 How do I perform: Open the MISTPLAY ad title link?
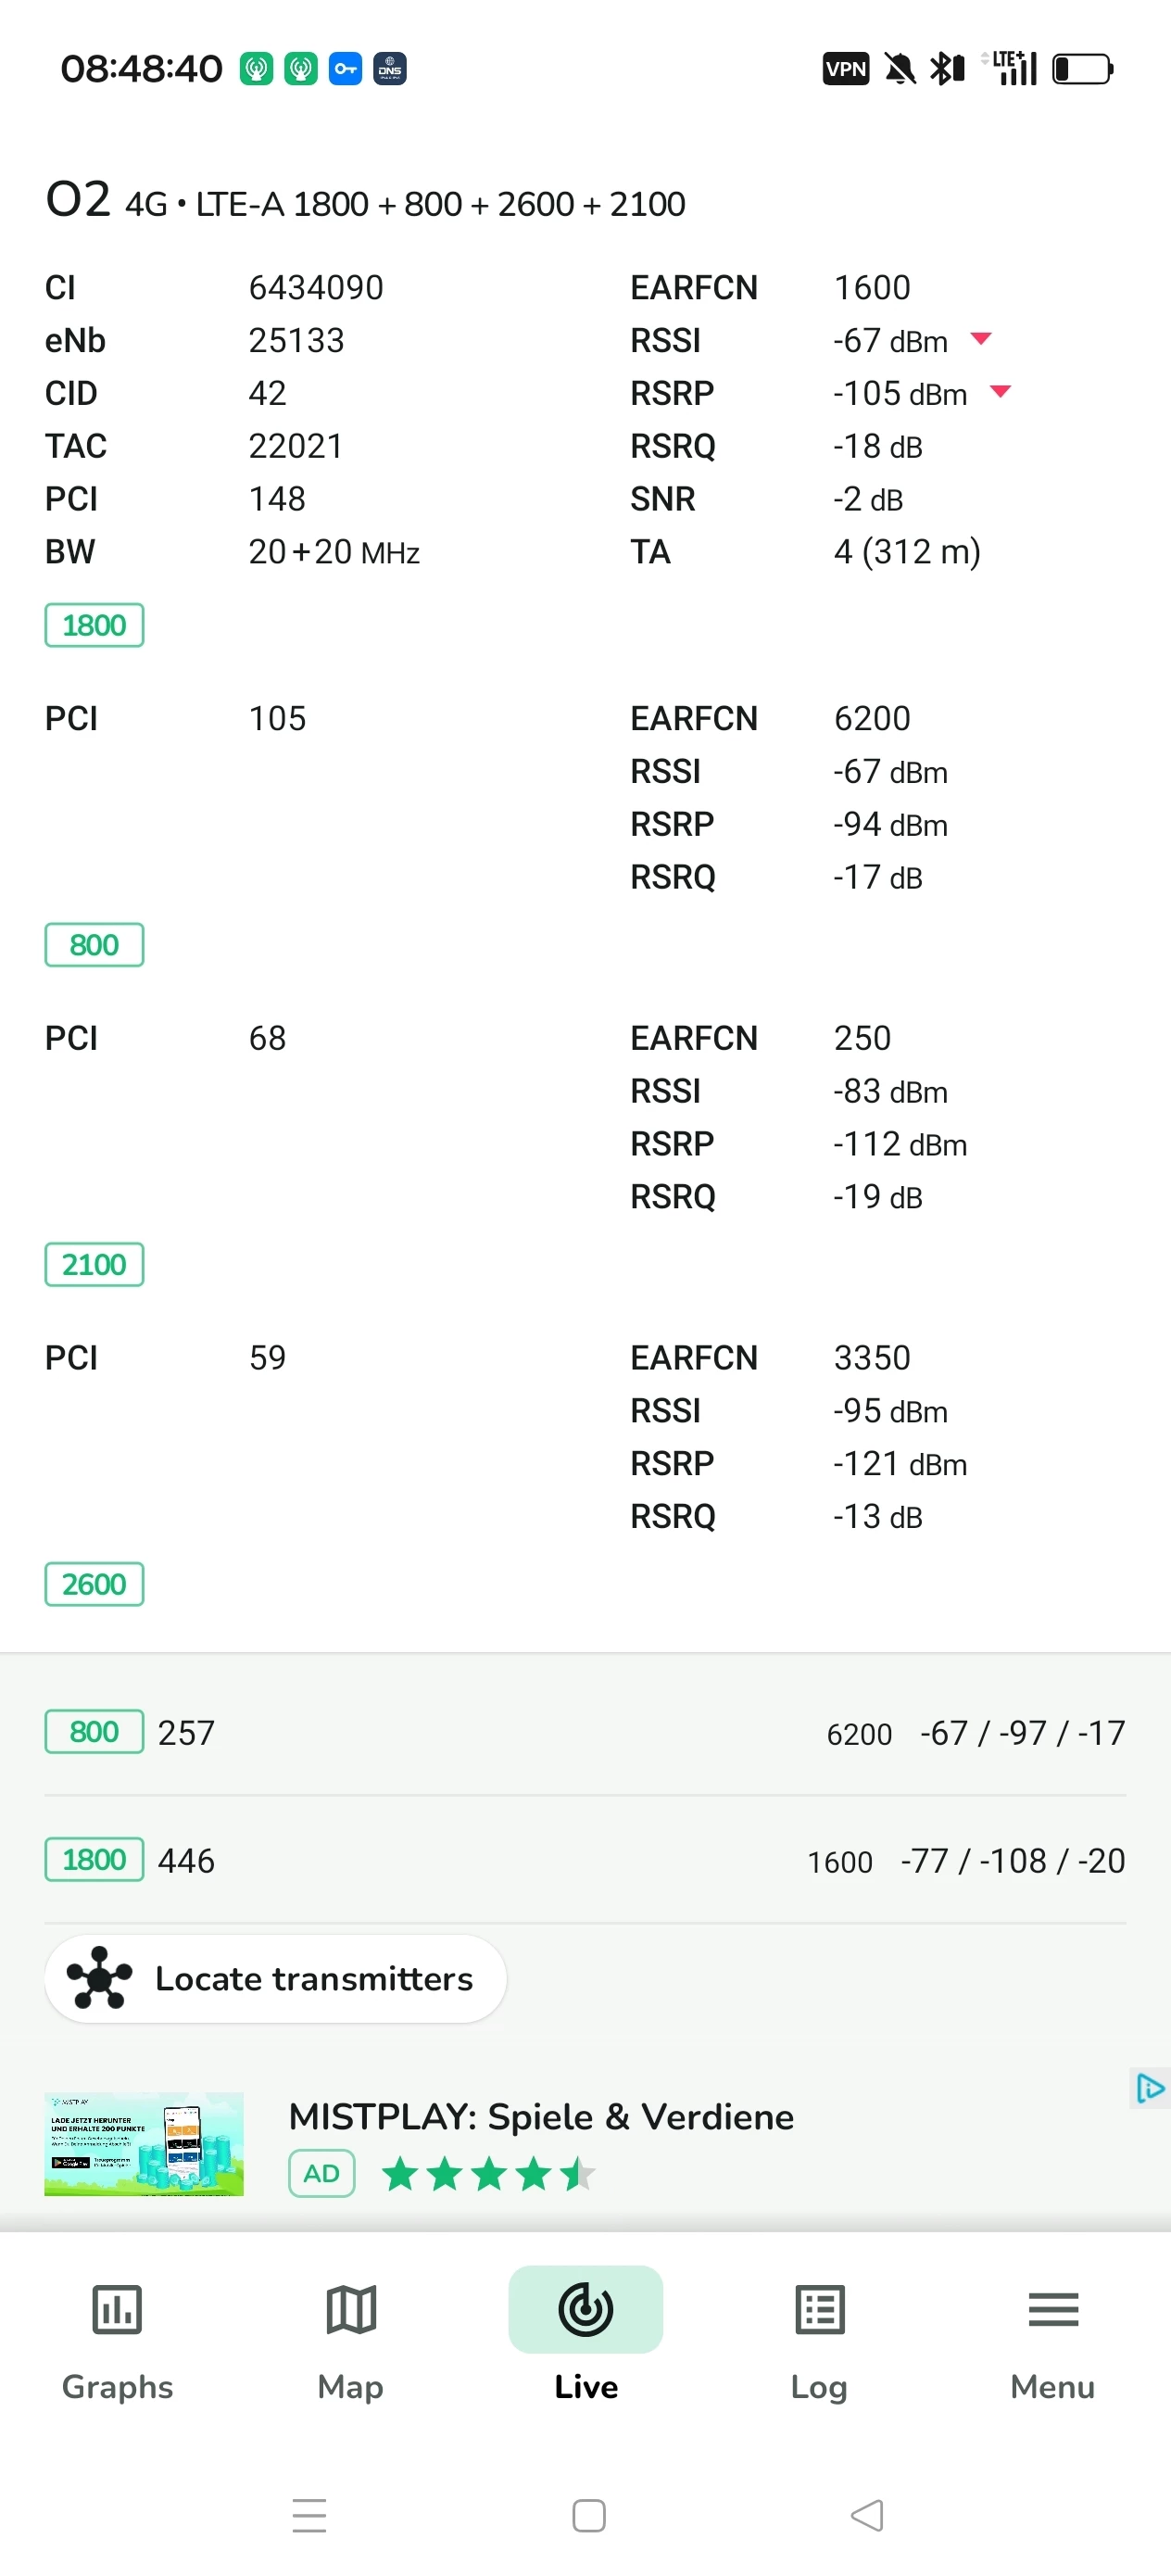(x=541, y=2117)
